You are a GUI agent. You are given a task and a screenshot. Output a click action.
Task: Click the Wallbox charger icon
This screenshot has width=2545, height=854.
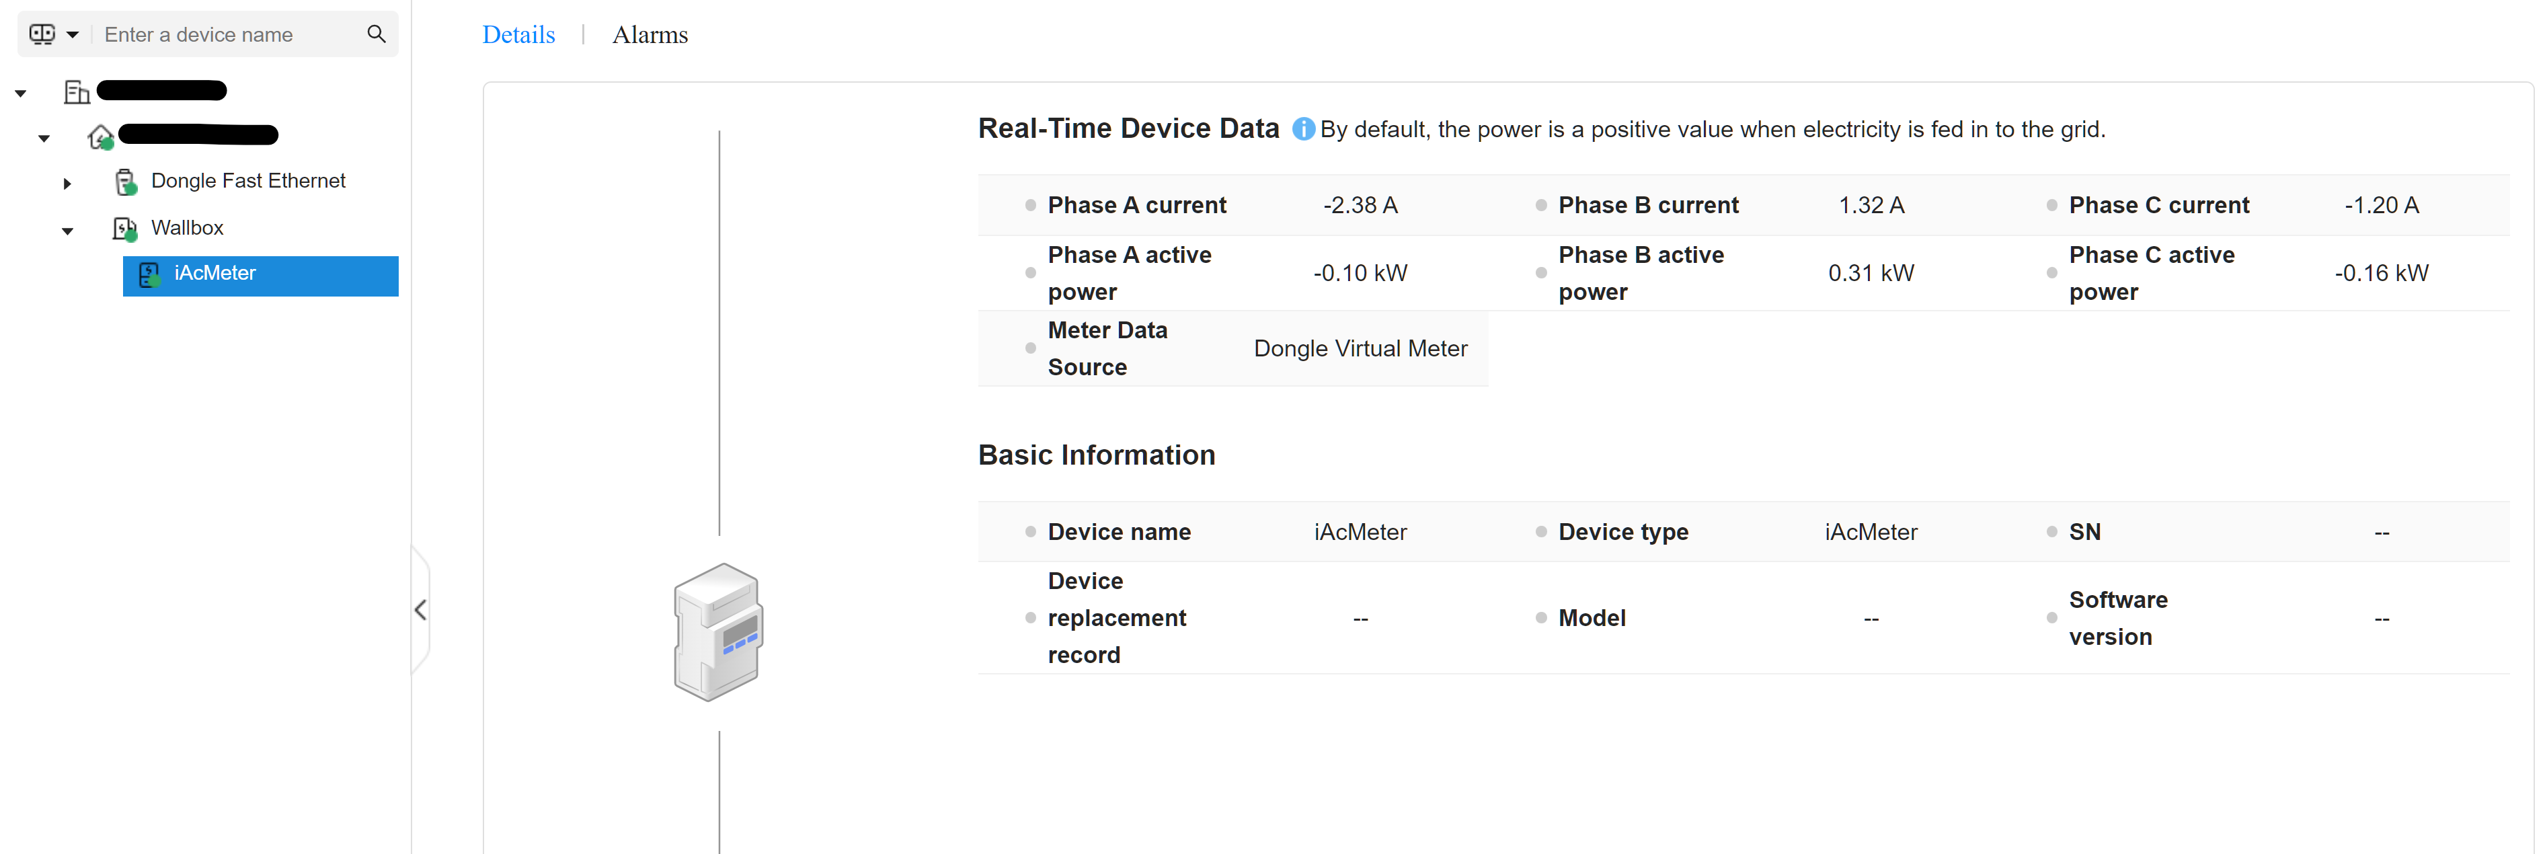[124, 229]
